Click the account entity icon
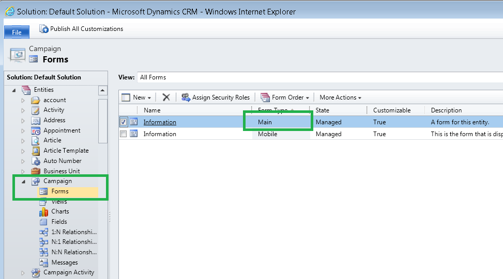The height and width of the screenshot is (279, 503). pos(36,100)
